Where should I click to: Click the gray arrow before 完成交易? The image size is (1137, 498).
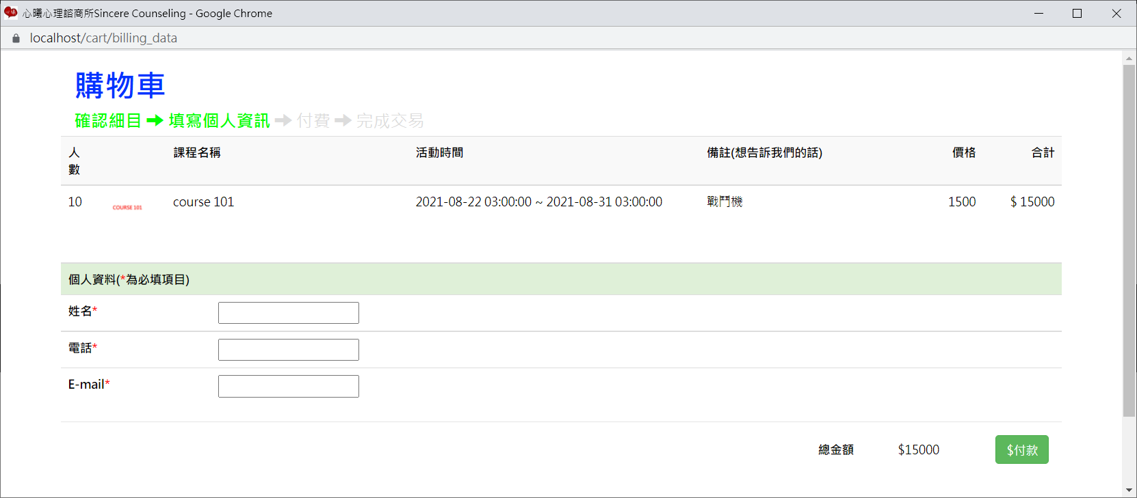pyautogui.click(x=343, y=121)
